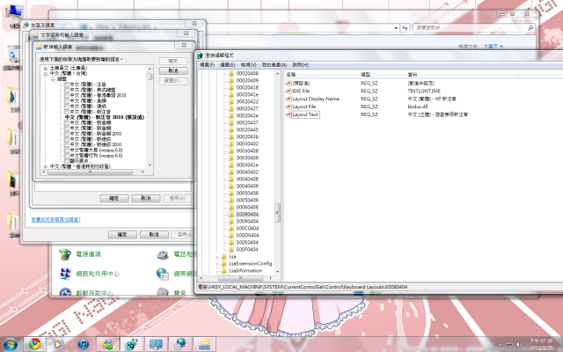
Task: Select the Layout File value icon
Action: (x=288, y=106)
